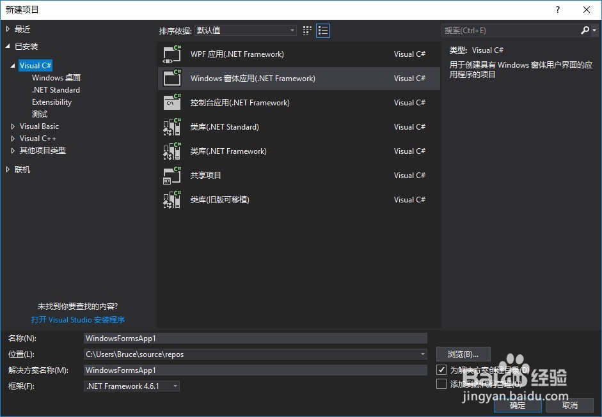Expand the Visual C++ node
The image size is (602, 417).
coord(13,139)
